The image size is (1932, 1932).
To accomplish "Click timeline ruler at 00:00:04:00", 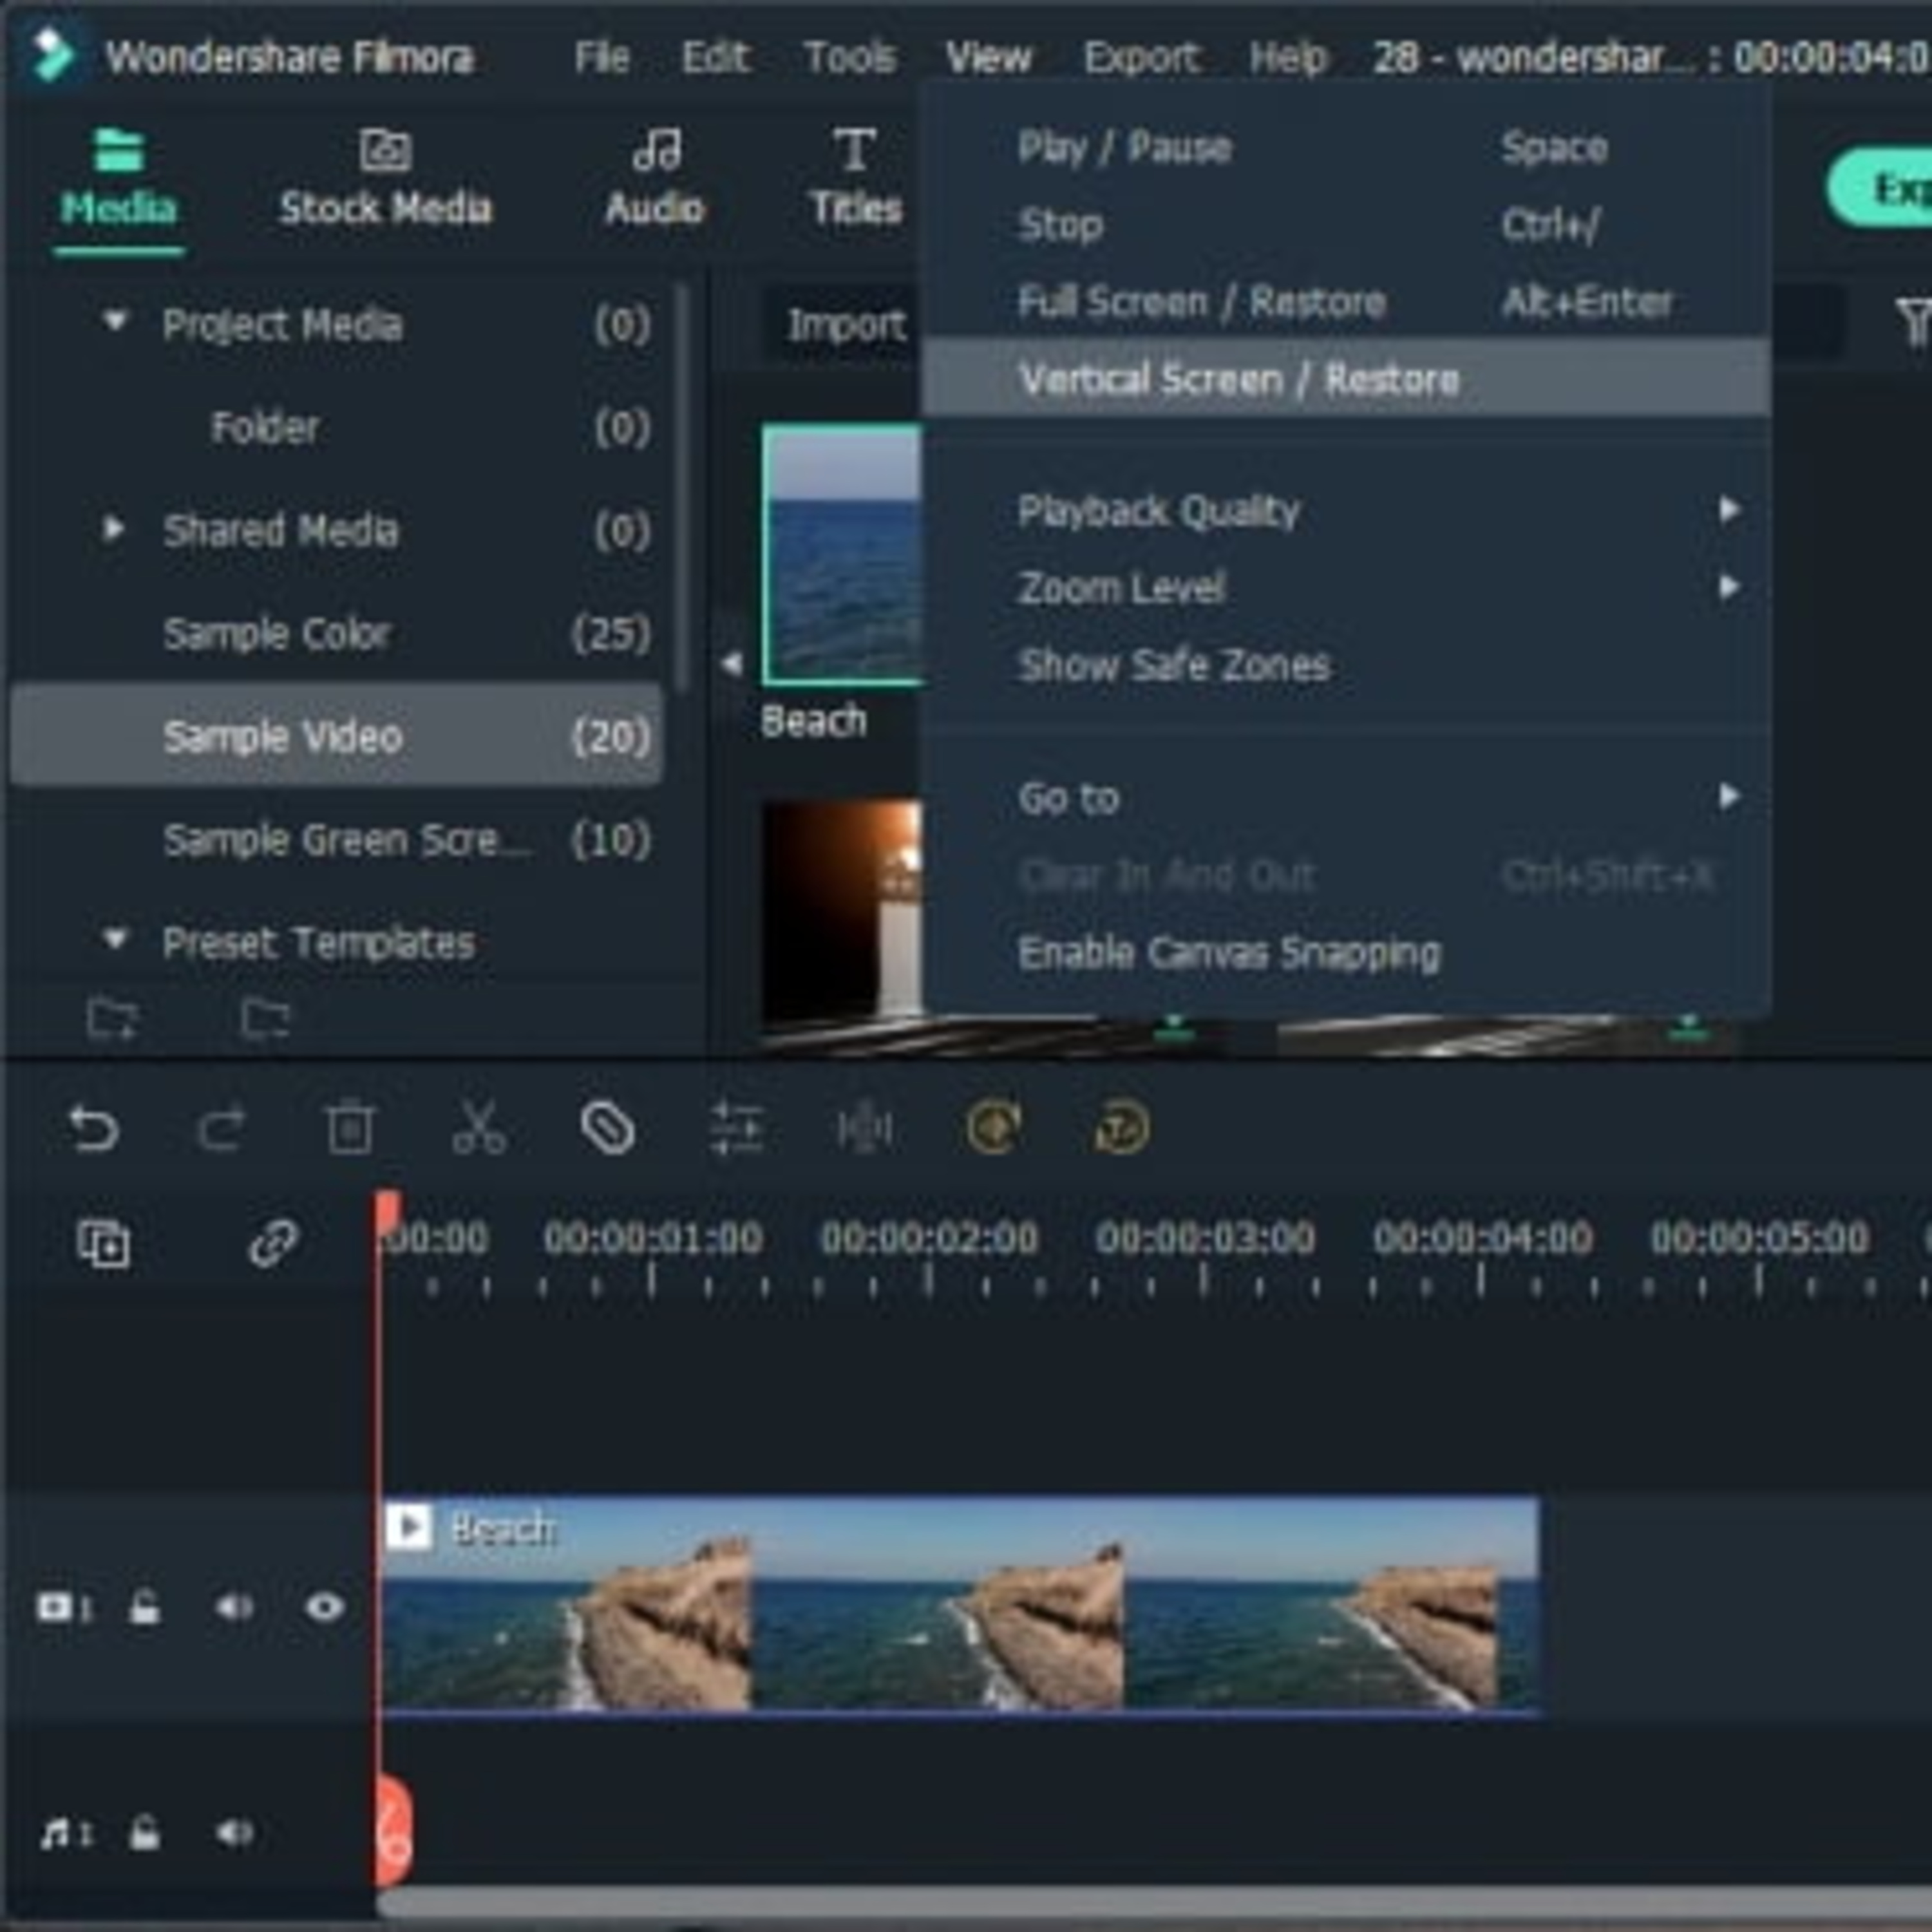I will pyautogui.click(x=1482, y=1240).
